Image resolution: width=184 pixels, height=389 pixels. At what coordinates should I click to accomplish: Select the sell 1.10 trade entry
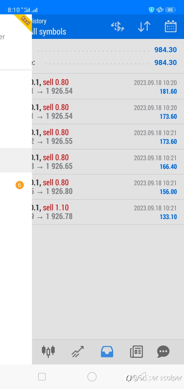coord(107,212)
